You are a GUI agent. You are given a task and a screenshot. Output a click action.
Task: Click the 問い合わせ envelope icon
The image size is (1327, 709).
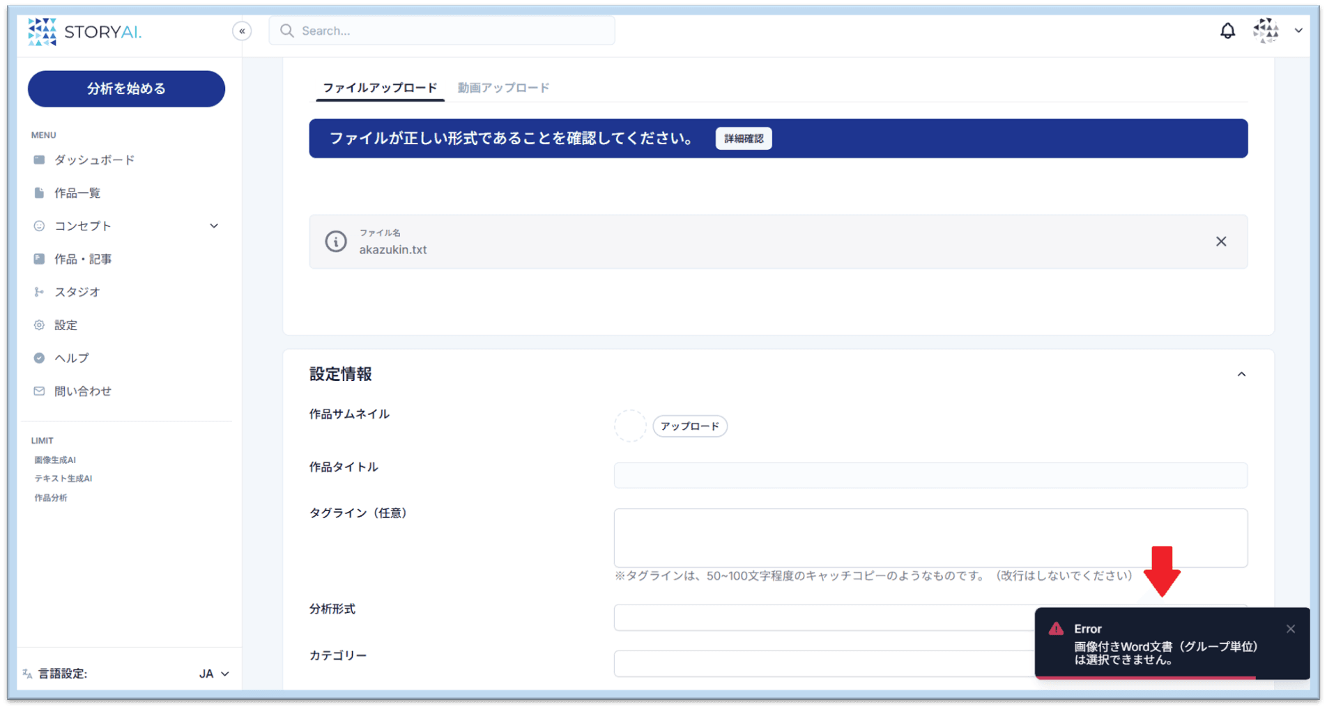click(39, 391)
